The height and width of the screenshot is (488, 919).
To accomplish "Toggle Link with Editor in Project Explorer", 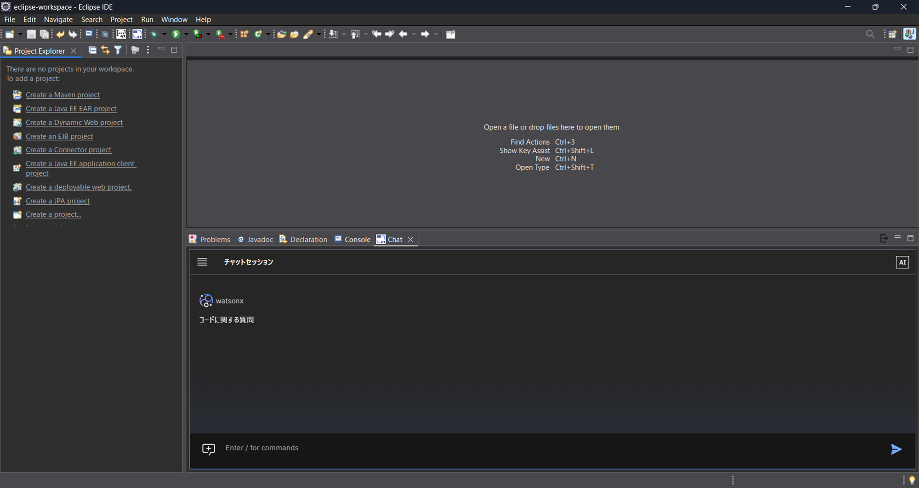I will [105, 50].
